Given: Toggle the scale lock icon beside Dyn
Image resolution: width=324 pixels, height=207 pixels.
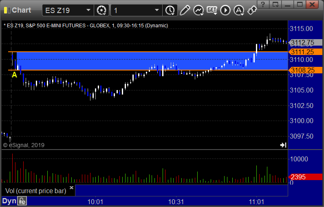Looking at the screenshot, I should [x=22, y=201].
